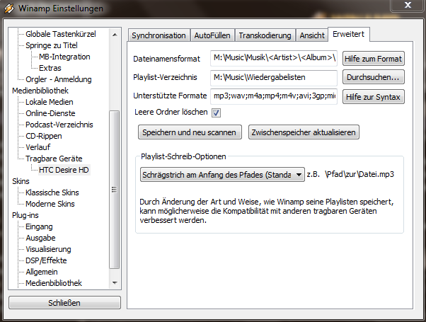Screen dimensions: 426x322
Task: Select MB-Integration tree item
Action: pos(64,57)
